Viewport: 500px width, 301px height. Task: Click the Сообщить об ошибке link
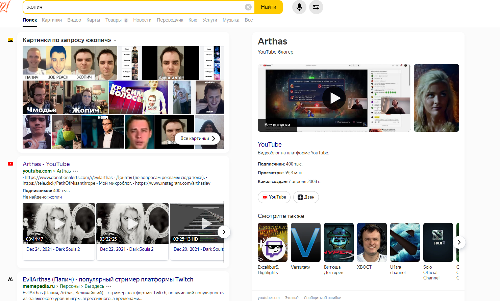tap(322, 298)
